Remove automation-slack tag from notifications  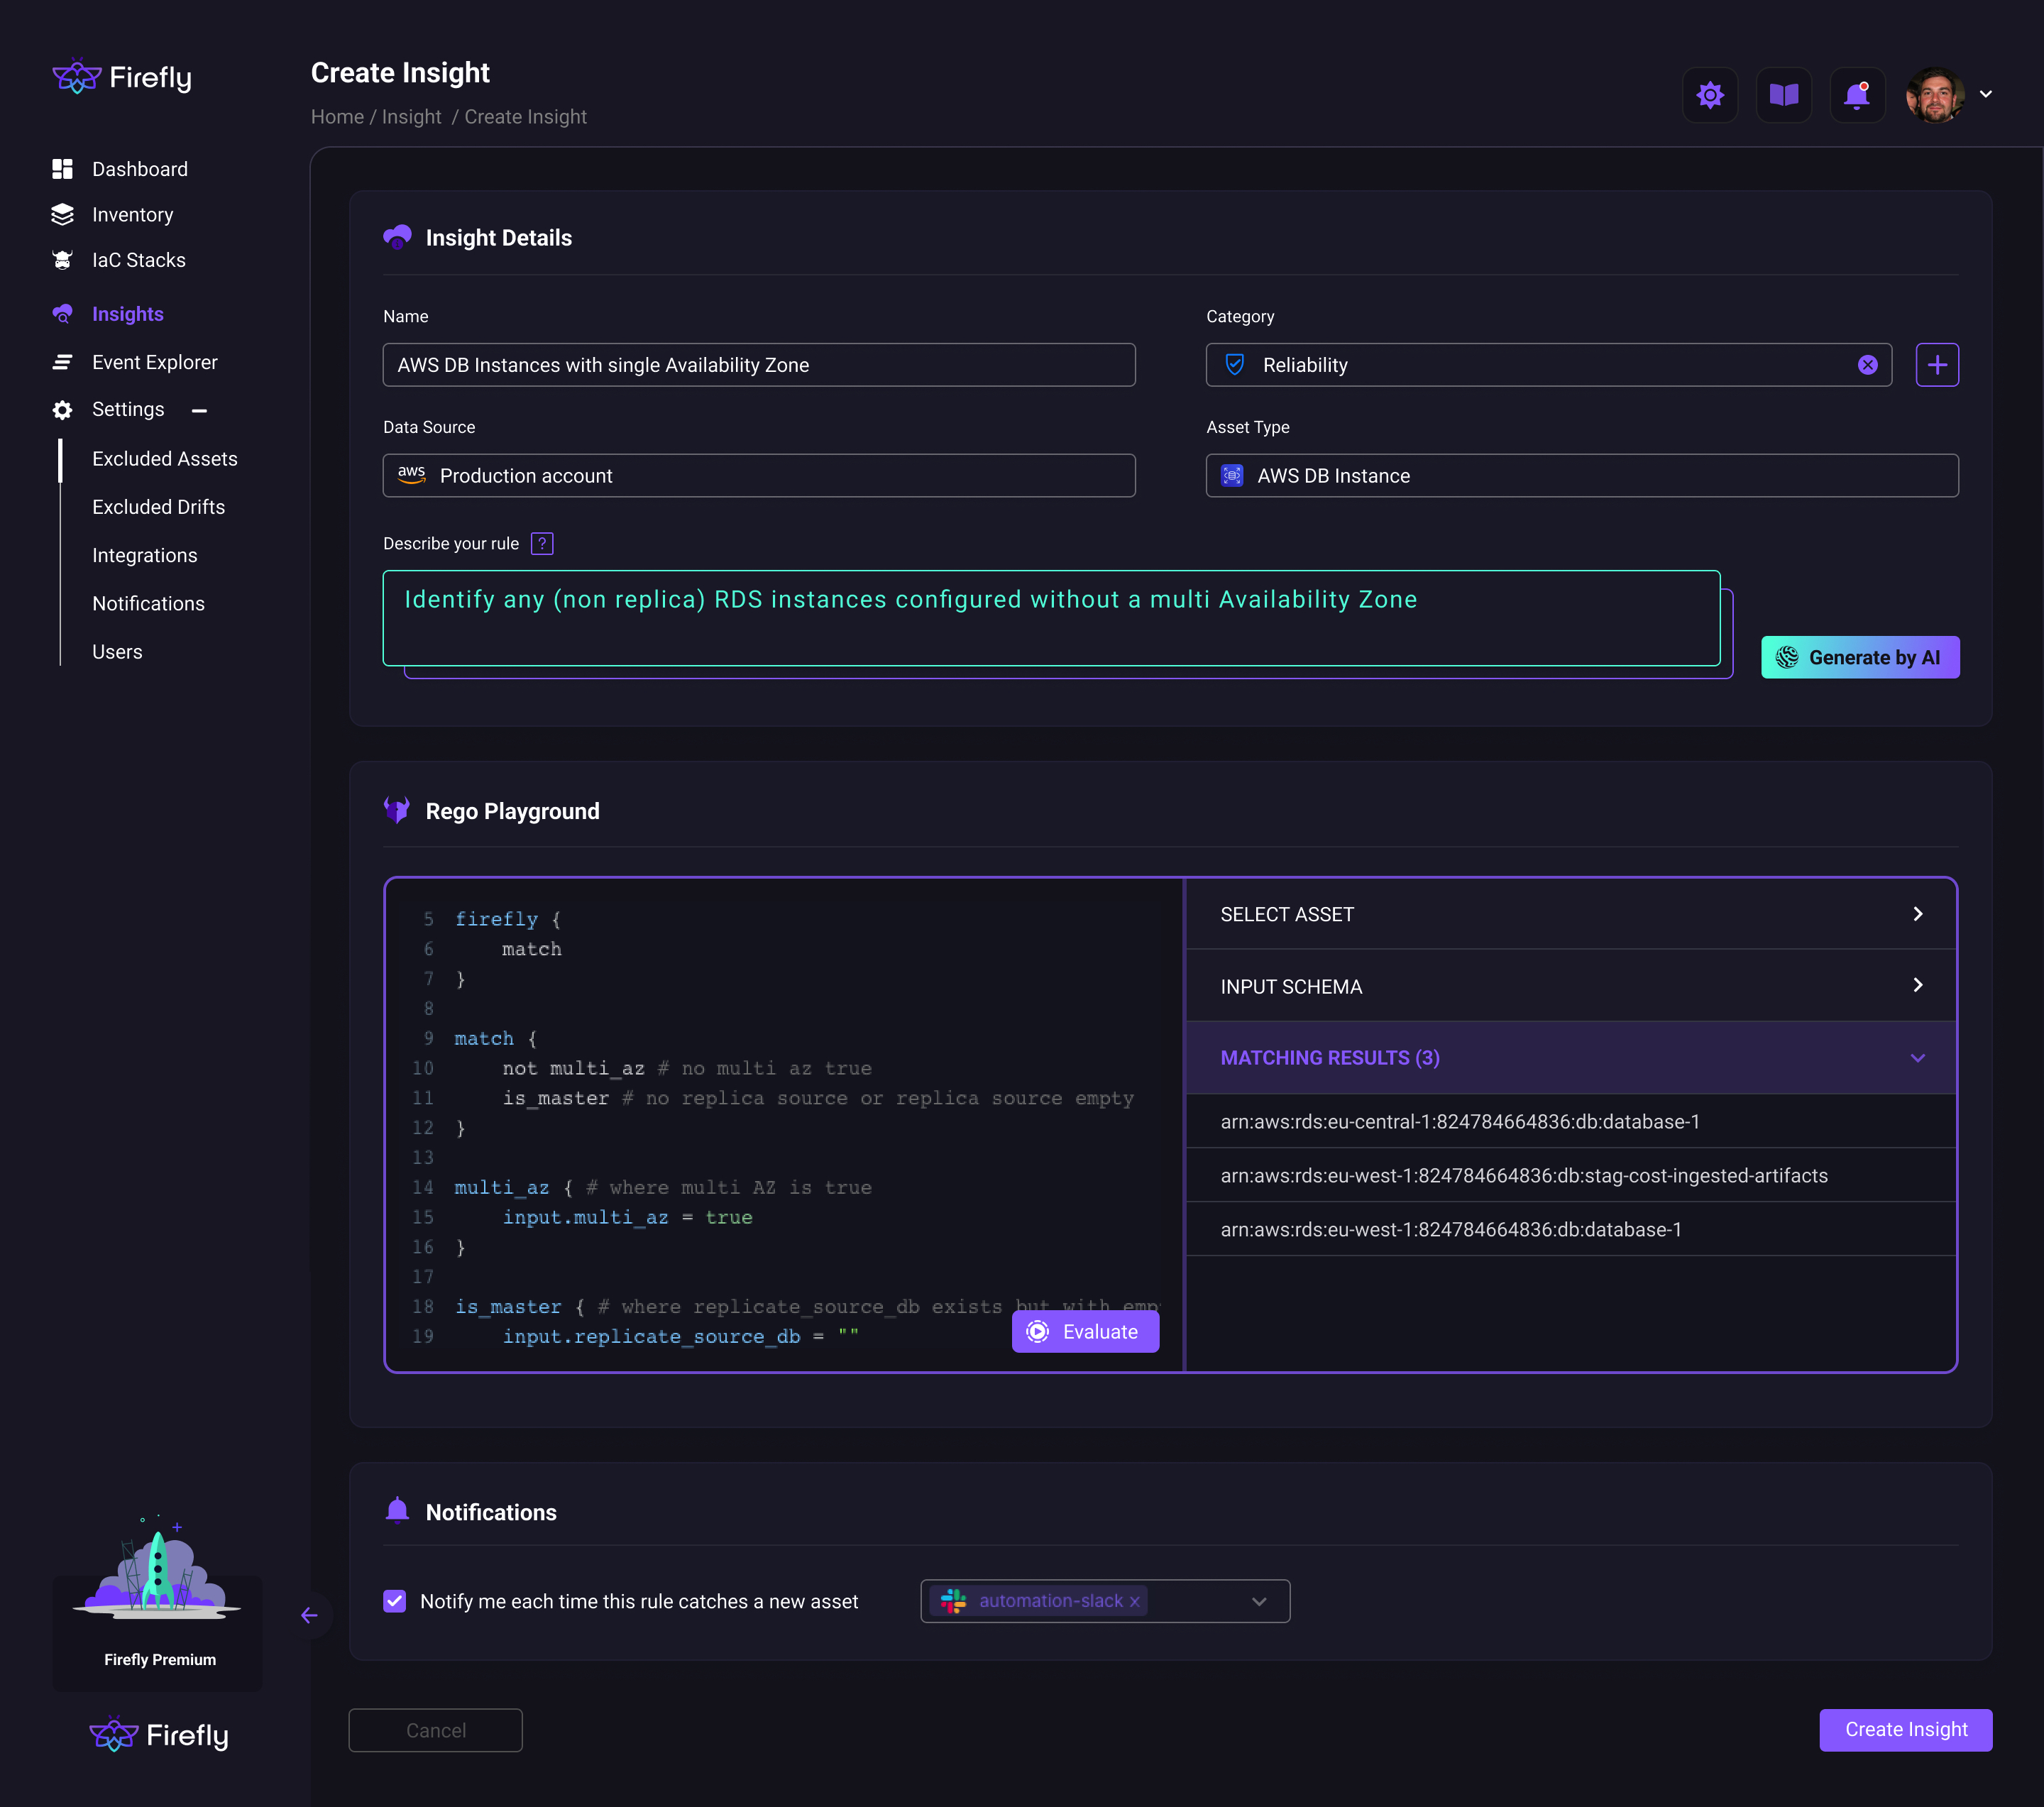(x=1135, y=1602)
